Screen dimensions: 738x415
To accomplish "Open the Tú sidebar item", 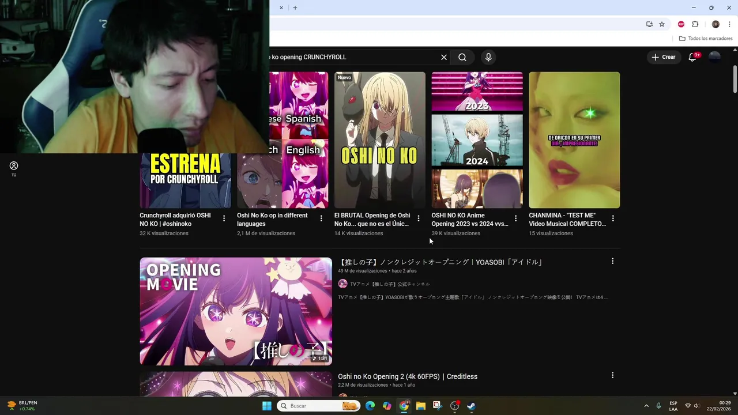I will (14, 169).
